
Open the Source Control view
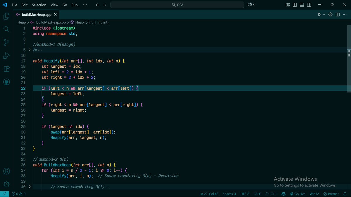(x=6, y=43)
